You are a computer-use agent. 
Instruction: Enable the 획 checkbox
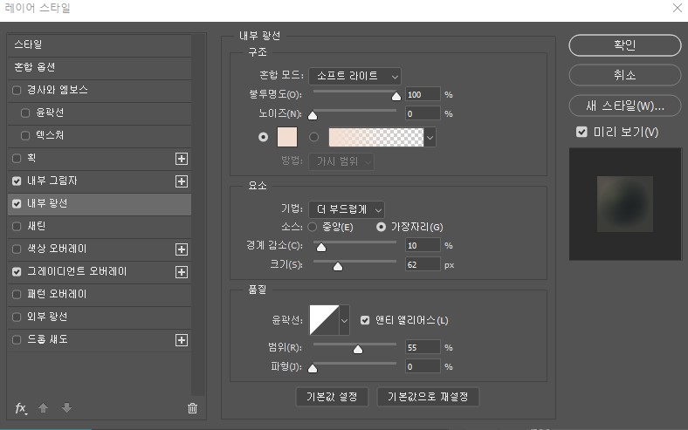(x=17, y=158)
